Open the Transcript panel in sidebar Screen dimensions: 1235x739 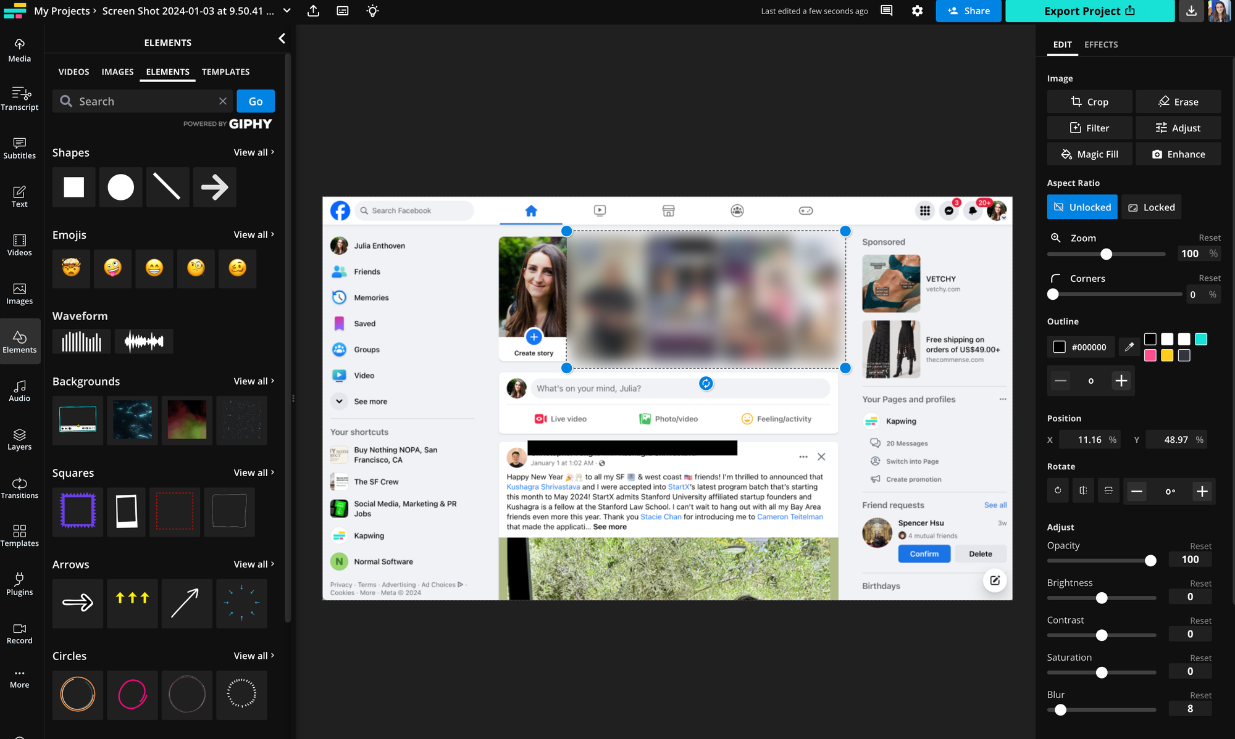click(x=20, y=99)
